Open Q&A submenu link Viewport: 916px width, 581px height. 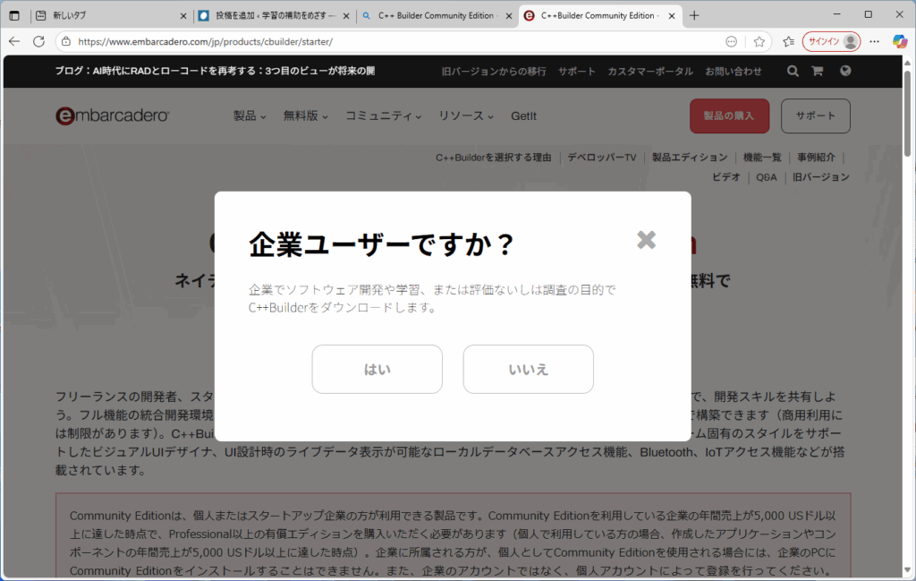click(x=767, y=177)
